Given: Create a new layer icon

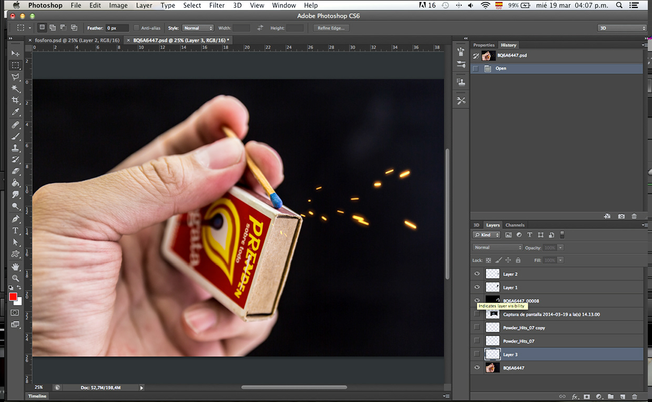Looking at the screenshot, I should pos(623,397).
